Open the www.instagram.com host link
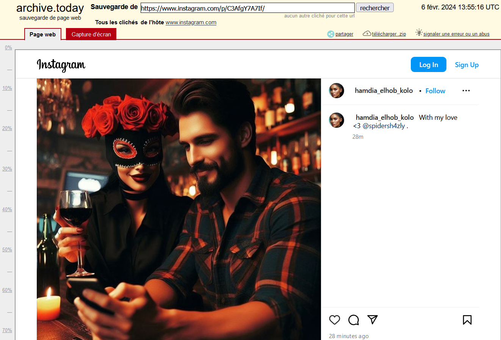Image resolution: width=501 pixels, height=340 pixels. (191, 22)
